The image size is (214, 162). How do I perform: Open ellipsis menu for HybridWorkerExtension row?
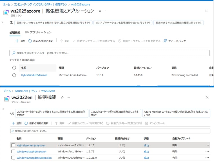(x=207, y=145)
